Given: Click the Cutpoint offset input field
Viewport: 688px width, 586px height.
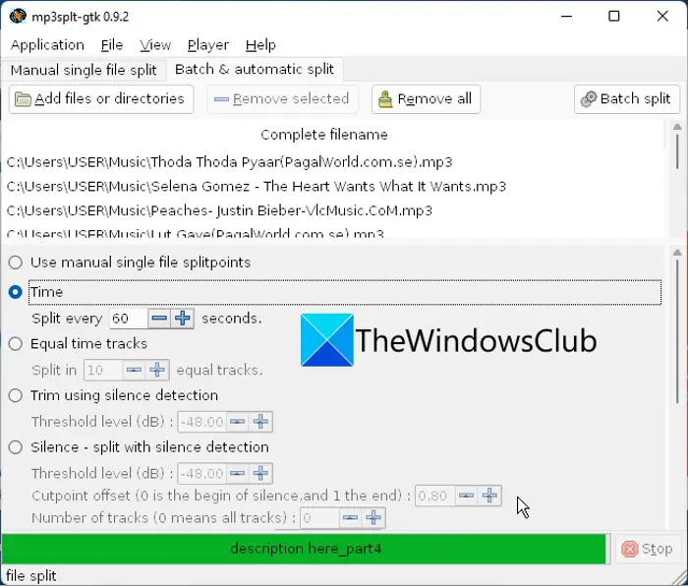Looking at the screenshot, I should 434,496.
